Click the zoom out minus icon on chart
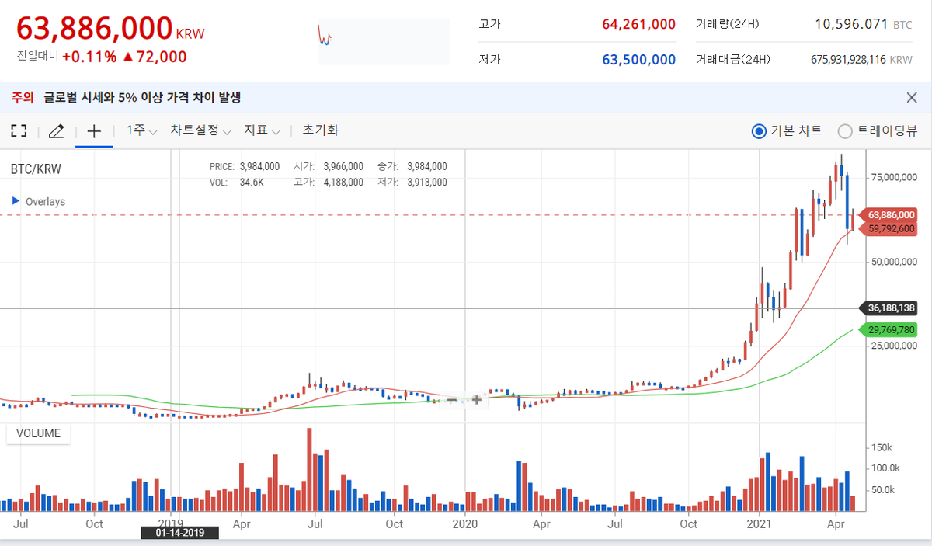This screenshot has width=932, height=546. tap(453, 398)
